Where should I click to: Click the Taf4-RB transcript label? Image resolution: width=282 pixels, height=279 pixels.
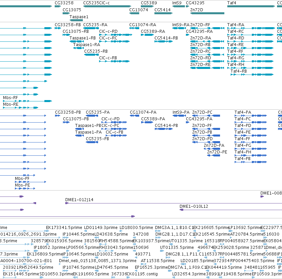[239, 71]
